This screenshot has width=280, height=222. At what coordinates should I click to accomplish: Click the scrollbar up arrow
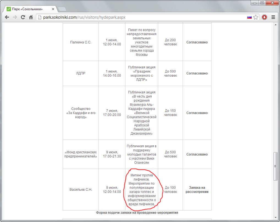click(x=276, y=25)
